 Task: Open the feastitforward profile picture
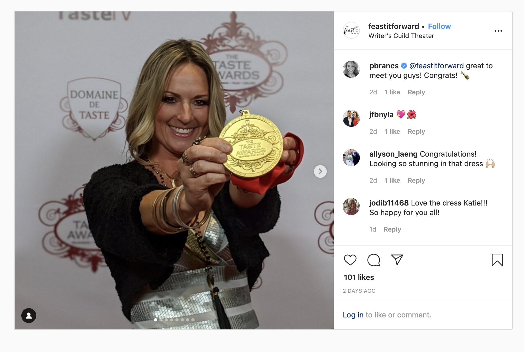pos(351,30)
